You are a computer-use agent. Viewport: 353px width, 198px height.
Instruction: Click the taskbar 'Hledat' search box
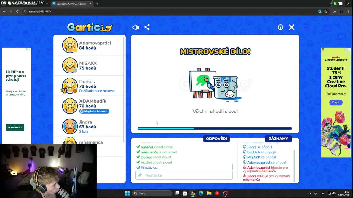pos(152,193)
